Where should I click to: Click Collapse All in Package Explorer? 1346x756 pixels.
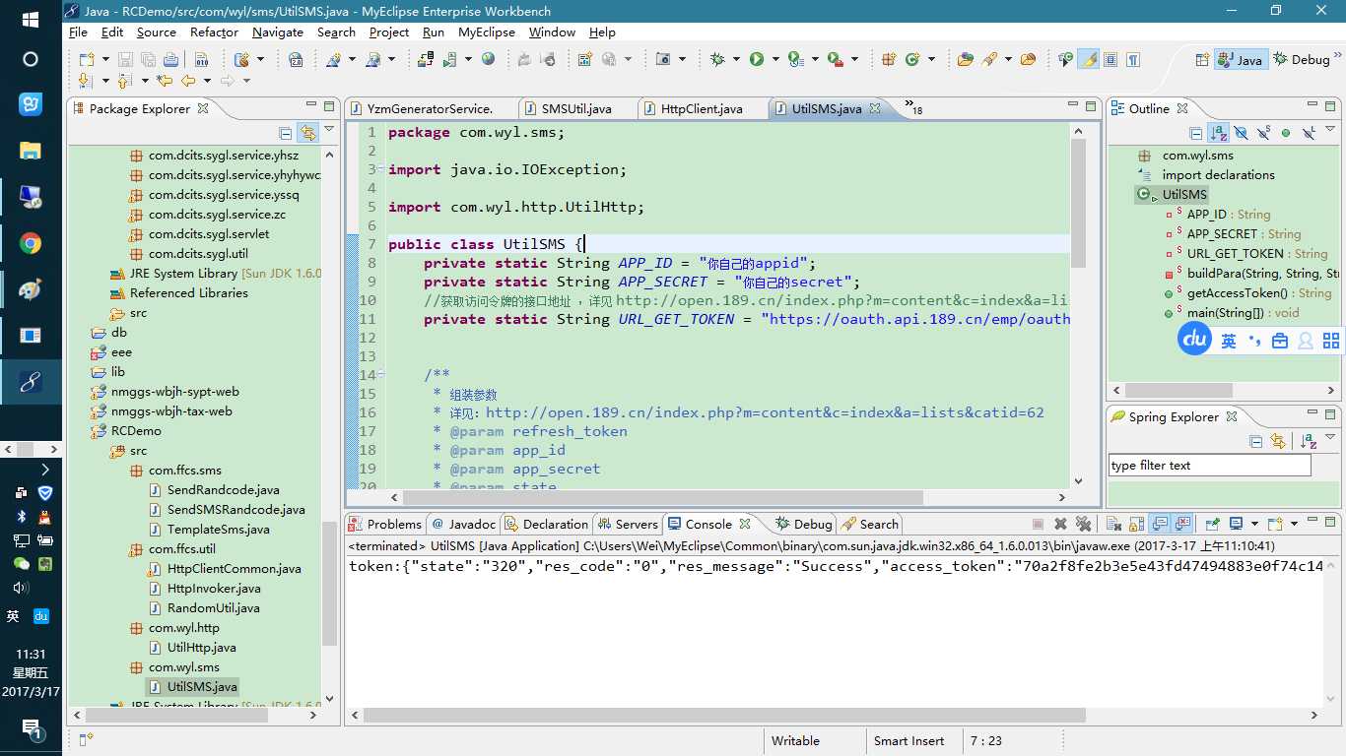[x=286, y=133]
